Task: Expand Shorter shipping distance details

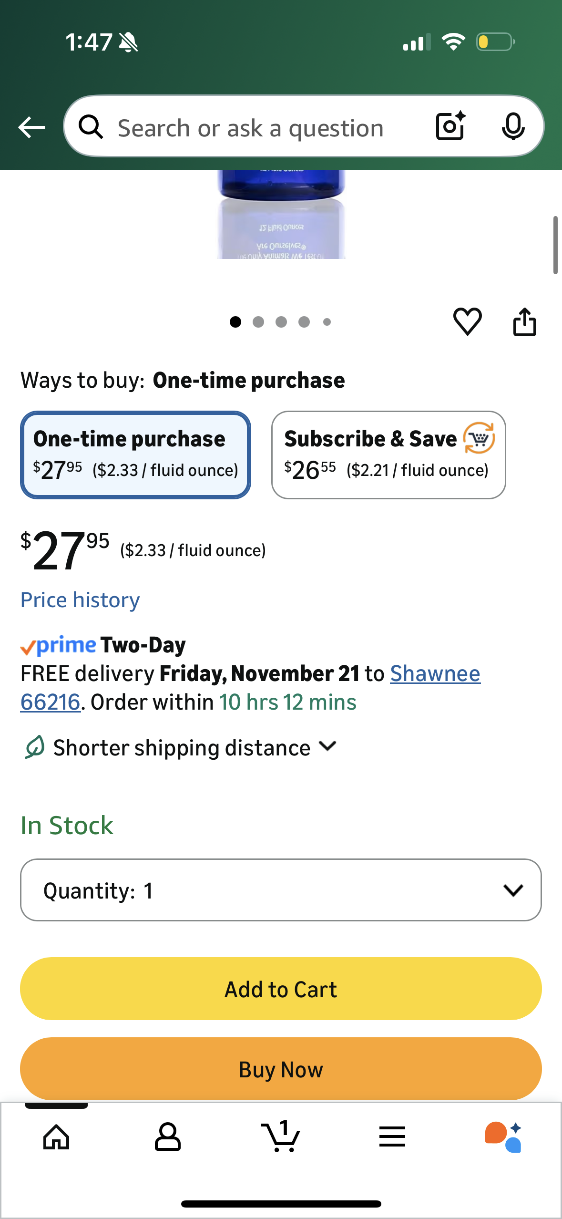Action: 181,747
